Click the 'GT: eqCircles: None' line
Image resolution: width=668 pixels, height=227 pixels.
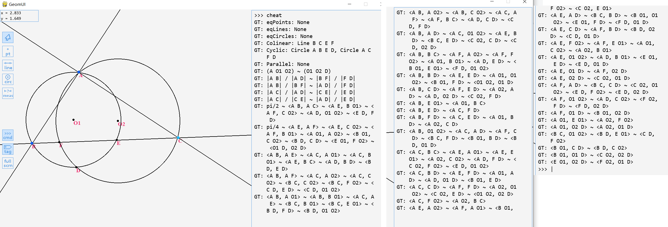point(283,36)
